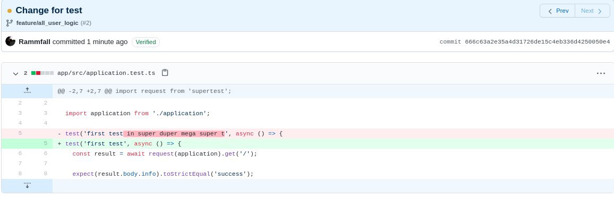Open pull request #2 link
This screenshot has height=197, width=614.
[x=86, y=23]
